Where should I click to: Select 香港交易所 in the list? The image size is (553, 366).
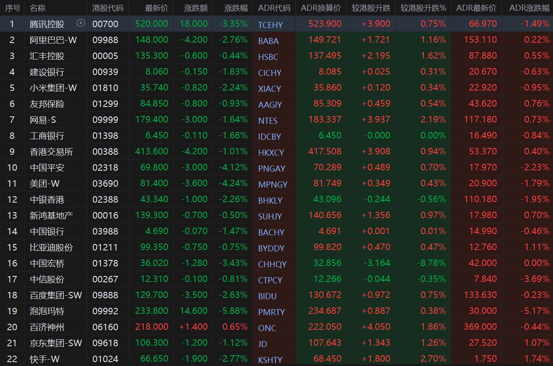[x=51, y=152]
